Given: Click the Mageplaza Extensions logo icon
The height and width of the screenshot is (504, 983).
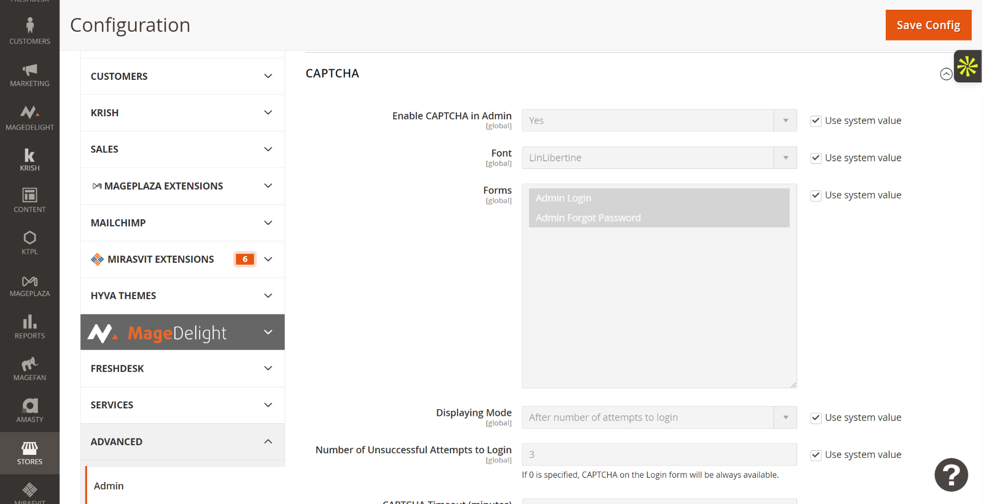Looking at the screenshot, I should coord(97,186).
